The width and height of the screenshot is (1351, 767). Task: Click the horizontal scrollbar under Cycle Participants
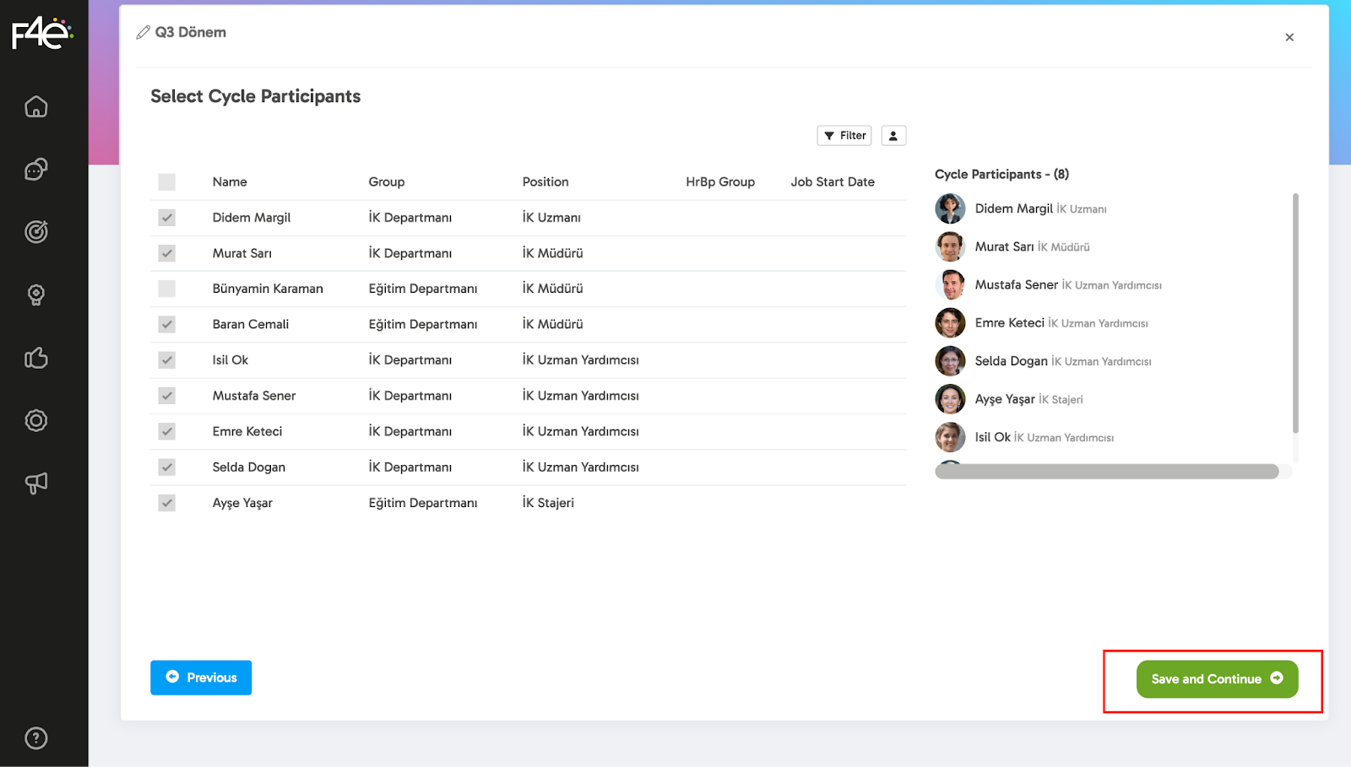(x=1106, y=472)
